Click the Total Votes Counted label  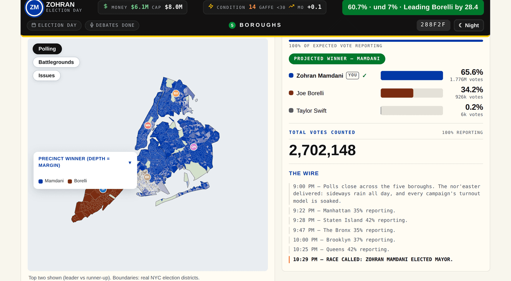coord(322,132)
